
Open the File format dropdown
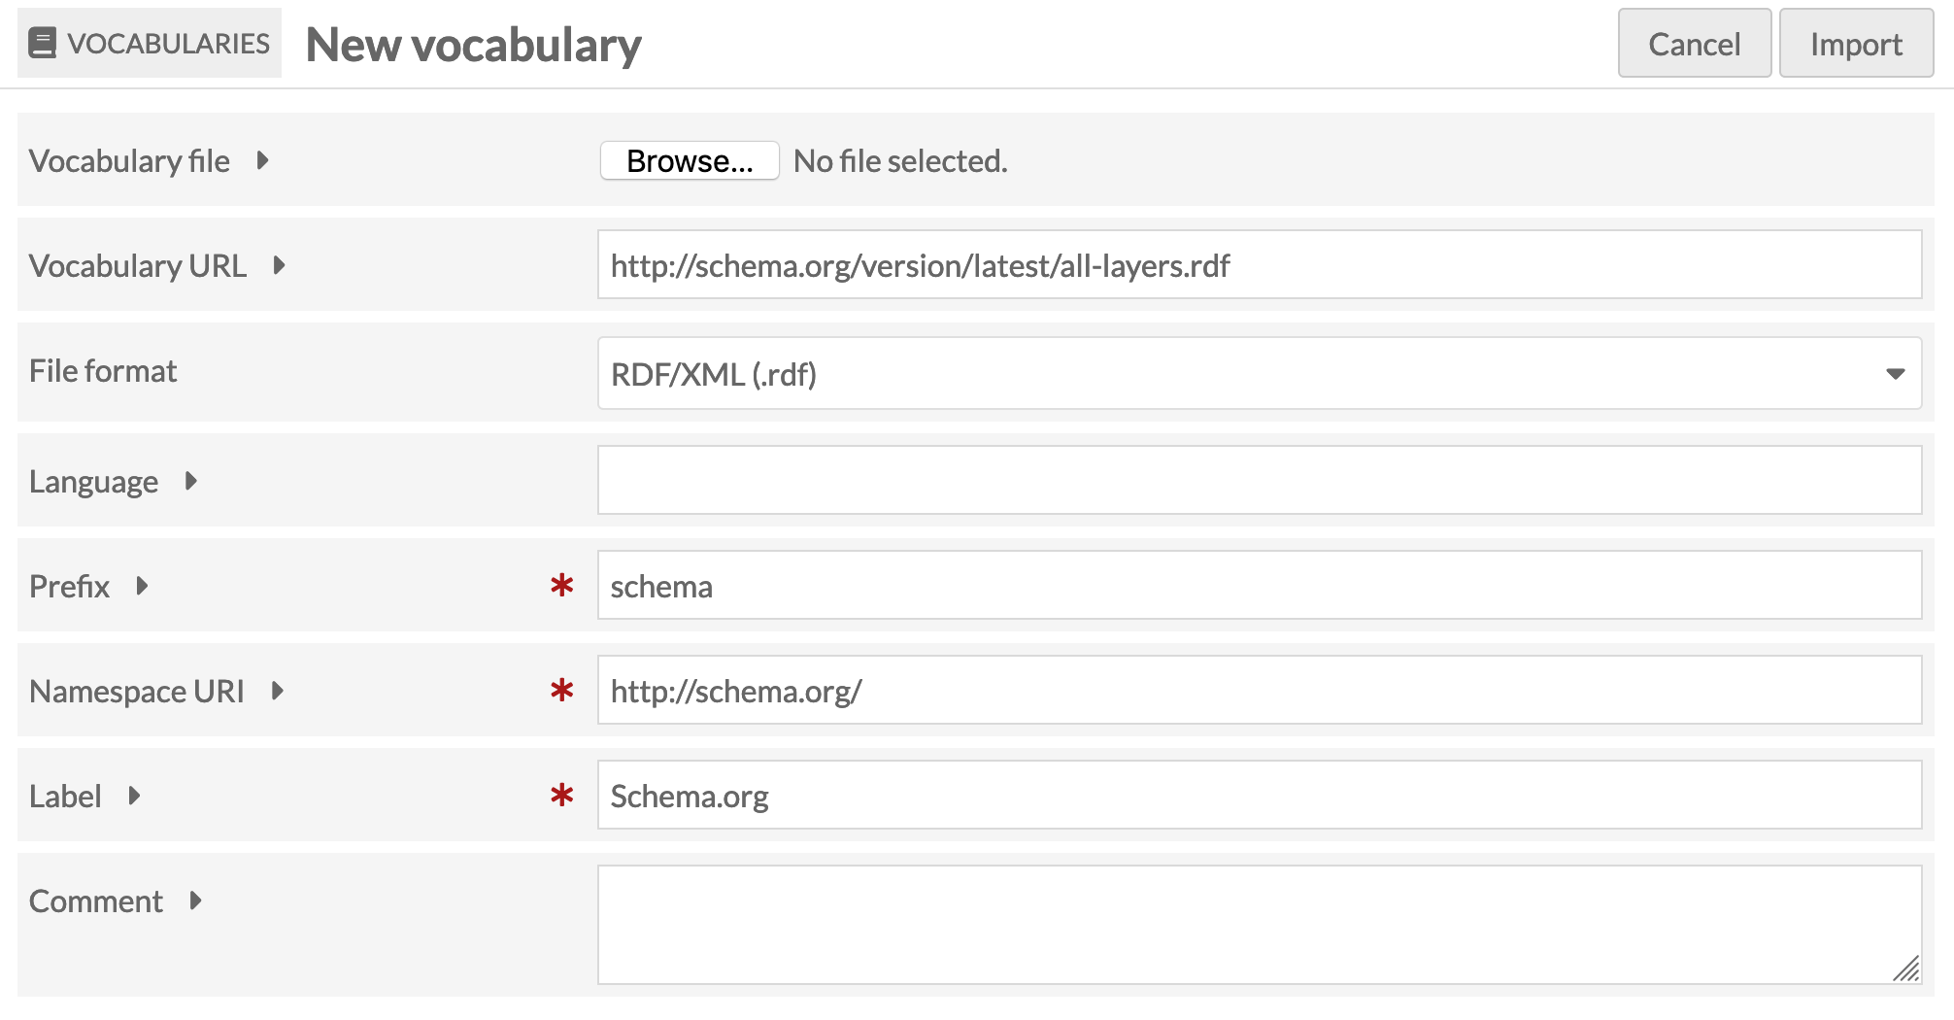(1260, 373)
